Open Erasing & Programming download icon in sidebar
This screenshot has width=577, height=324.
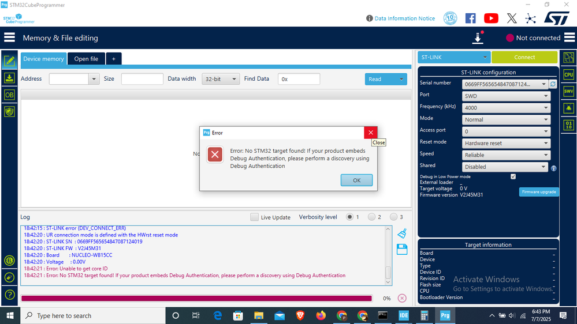[9, 78]
